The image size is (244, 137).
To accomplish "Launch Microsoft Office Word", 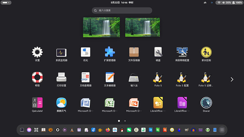I will [86, 104].
